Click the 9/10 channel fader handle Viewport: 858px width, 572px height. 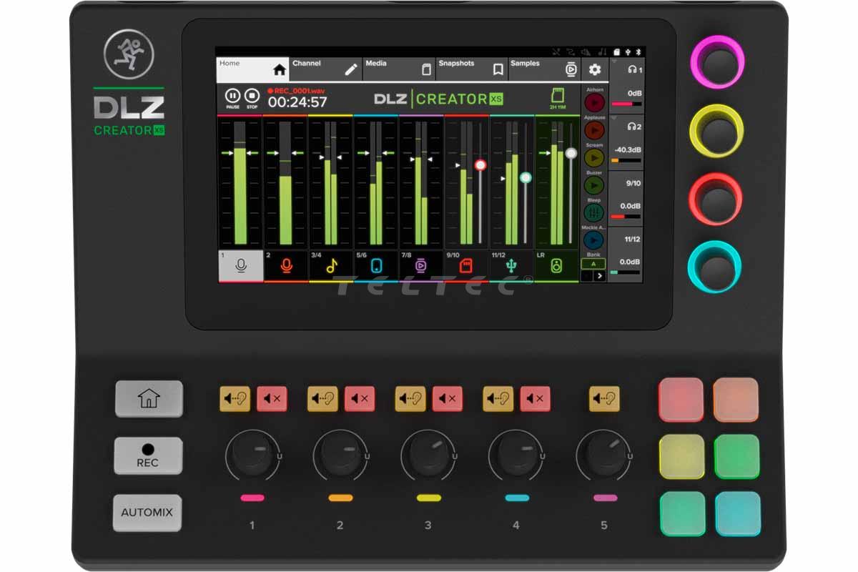coord(480,165)
